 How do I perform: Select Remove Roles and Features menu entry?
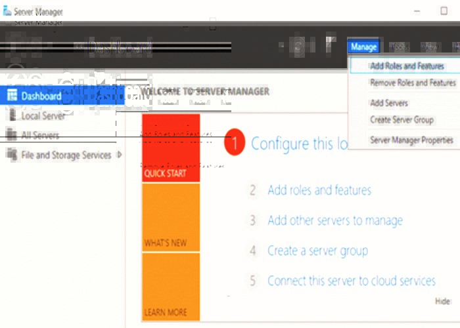point(413,83)
